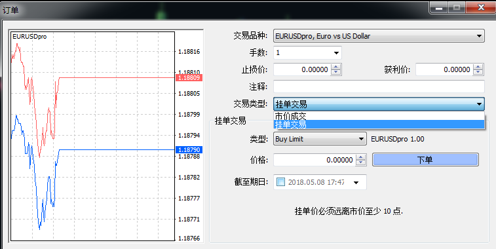Open the volume lots dropdown
The image size is (496, 249).
tap(336, 53)
